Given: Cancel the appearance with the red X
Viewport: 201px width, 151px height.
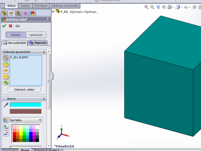Looking at the screenshot, I should (10, 26).
